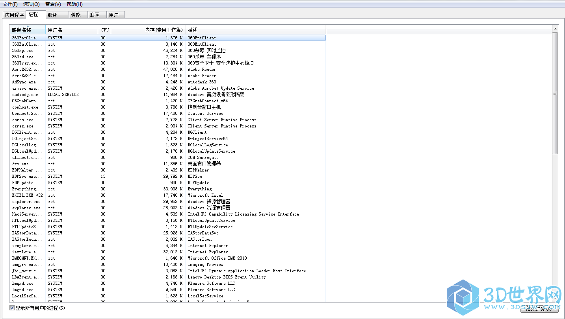Select the AdSync.exe process row
The width and height of the screenshot is (565, 319).
click(168, 82)
